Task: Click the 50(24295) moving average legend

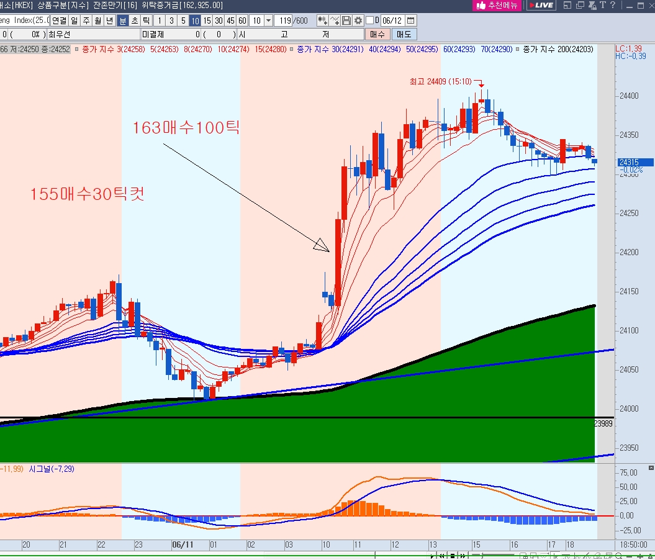Action: tap(422, 49)
